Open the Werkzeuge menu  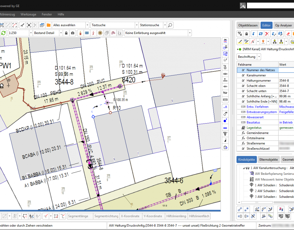click(x=28, y=14)
